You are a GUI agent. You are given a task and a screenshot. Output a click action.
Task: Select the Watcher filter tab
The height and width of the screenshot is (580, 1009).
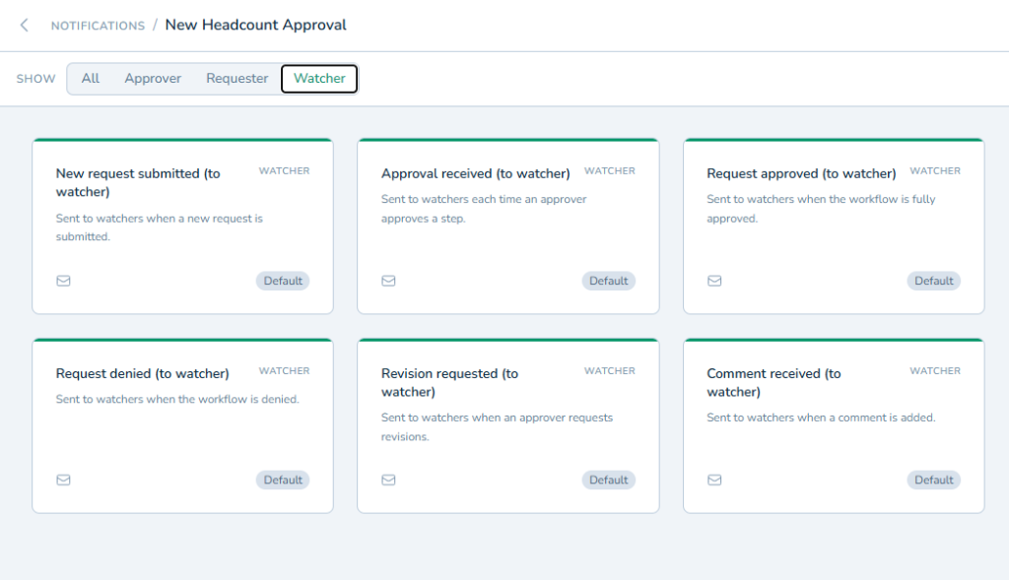[319, 79]
